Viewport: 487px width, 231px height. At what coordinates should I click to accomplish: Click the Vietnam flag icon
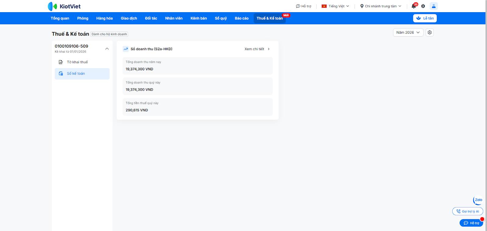324,6
